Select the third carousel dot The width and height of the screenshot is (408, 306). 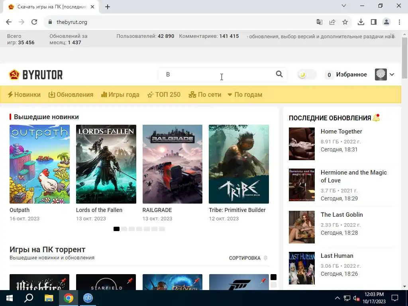[131, 229]
